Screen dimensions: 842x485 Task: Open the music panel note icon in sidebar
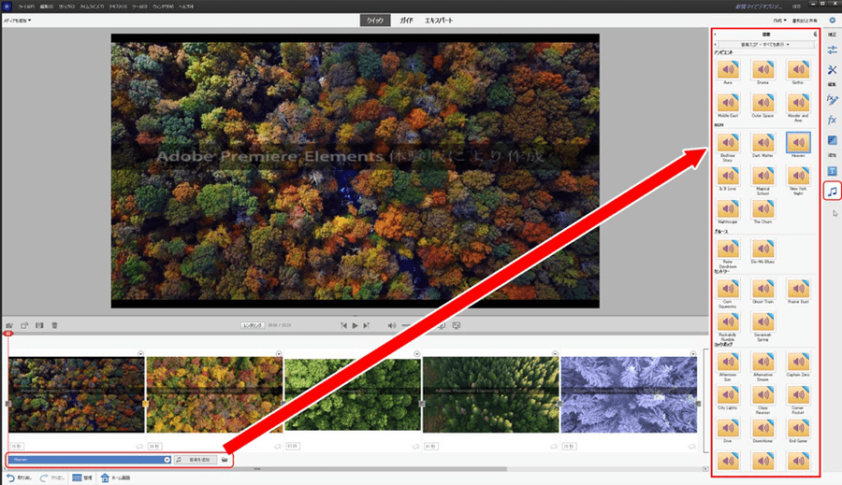pos(832,191)
